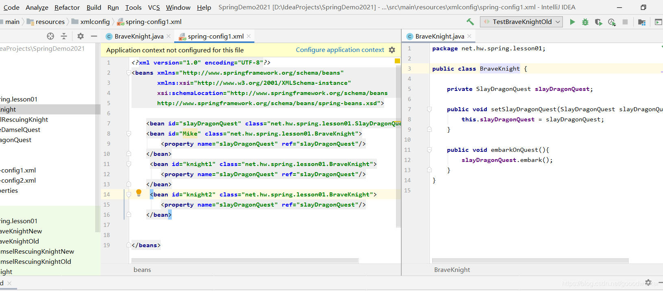Open the Run menu
This screenshot has width=663, height=291.
click(113, 7)
